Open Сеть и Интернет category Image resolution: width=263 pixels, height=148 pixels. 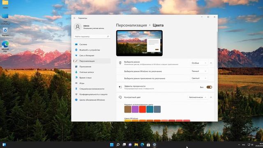click(92, 55)
